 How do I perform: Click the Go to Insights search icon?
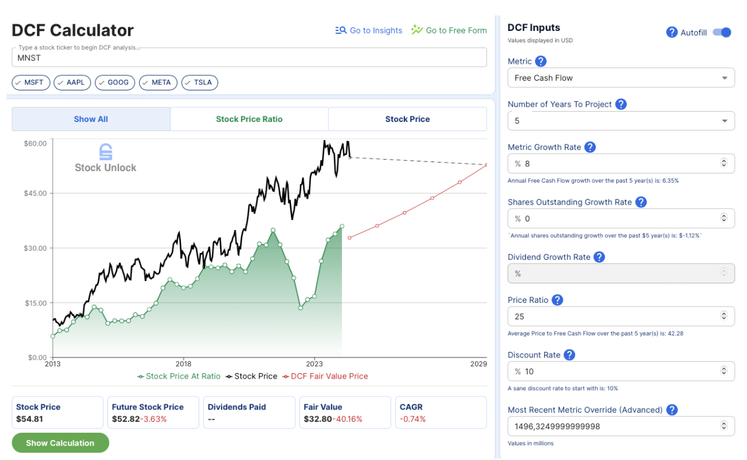click(x=341, y=30)
